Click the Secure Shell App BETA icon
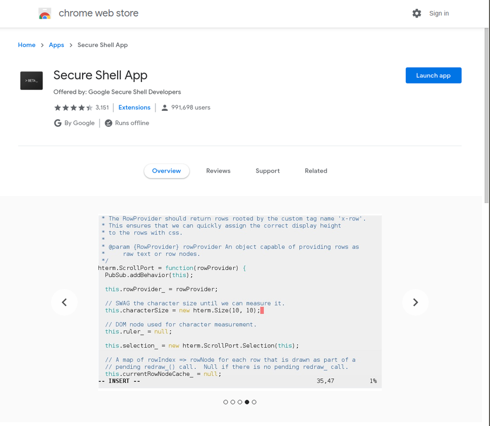This screenshot has height=426, width=490. click(31, 80)
